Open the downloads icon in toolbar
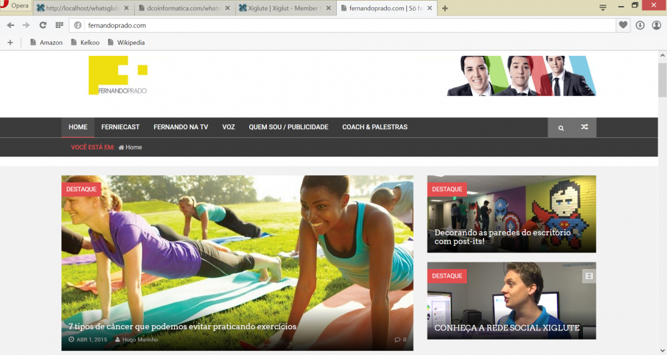Screen dimensions: 667x355 point(640,25)
